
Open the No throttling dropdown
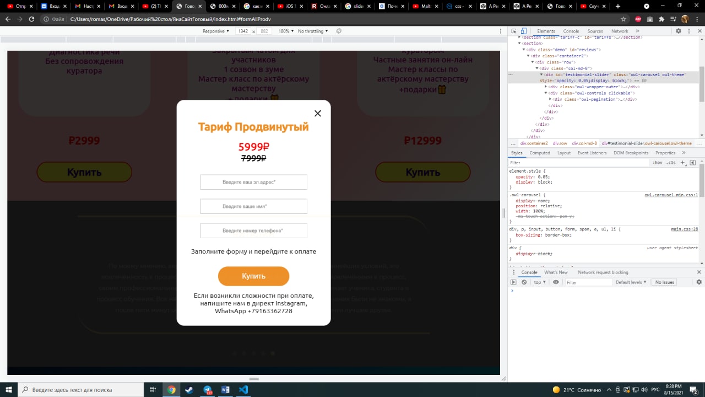coord(313,31)
